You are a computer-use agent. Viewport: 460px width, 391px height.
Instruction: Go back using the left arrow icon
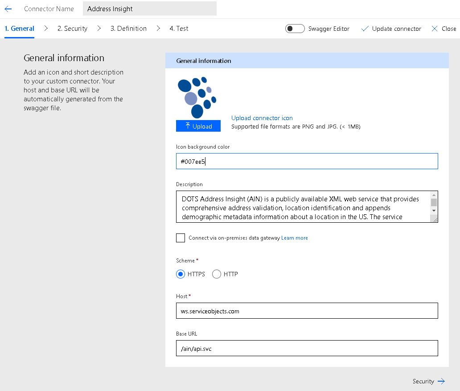(x=8, y=9)
